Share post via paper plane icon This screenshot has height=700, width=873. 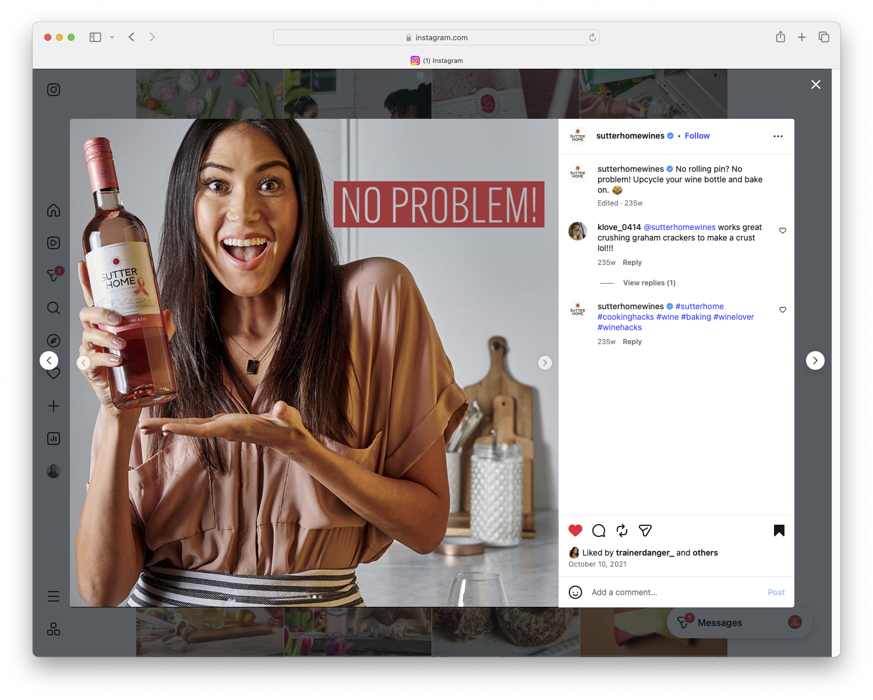tap(645, 531)
